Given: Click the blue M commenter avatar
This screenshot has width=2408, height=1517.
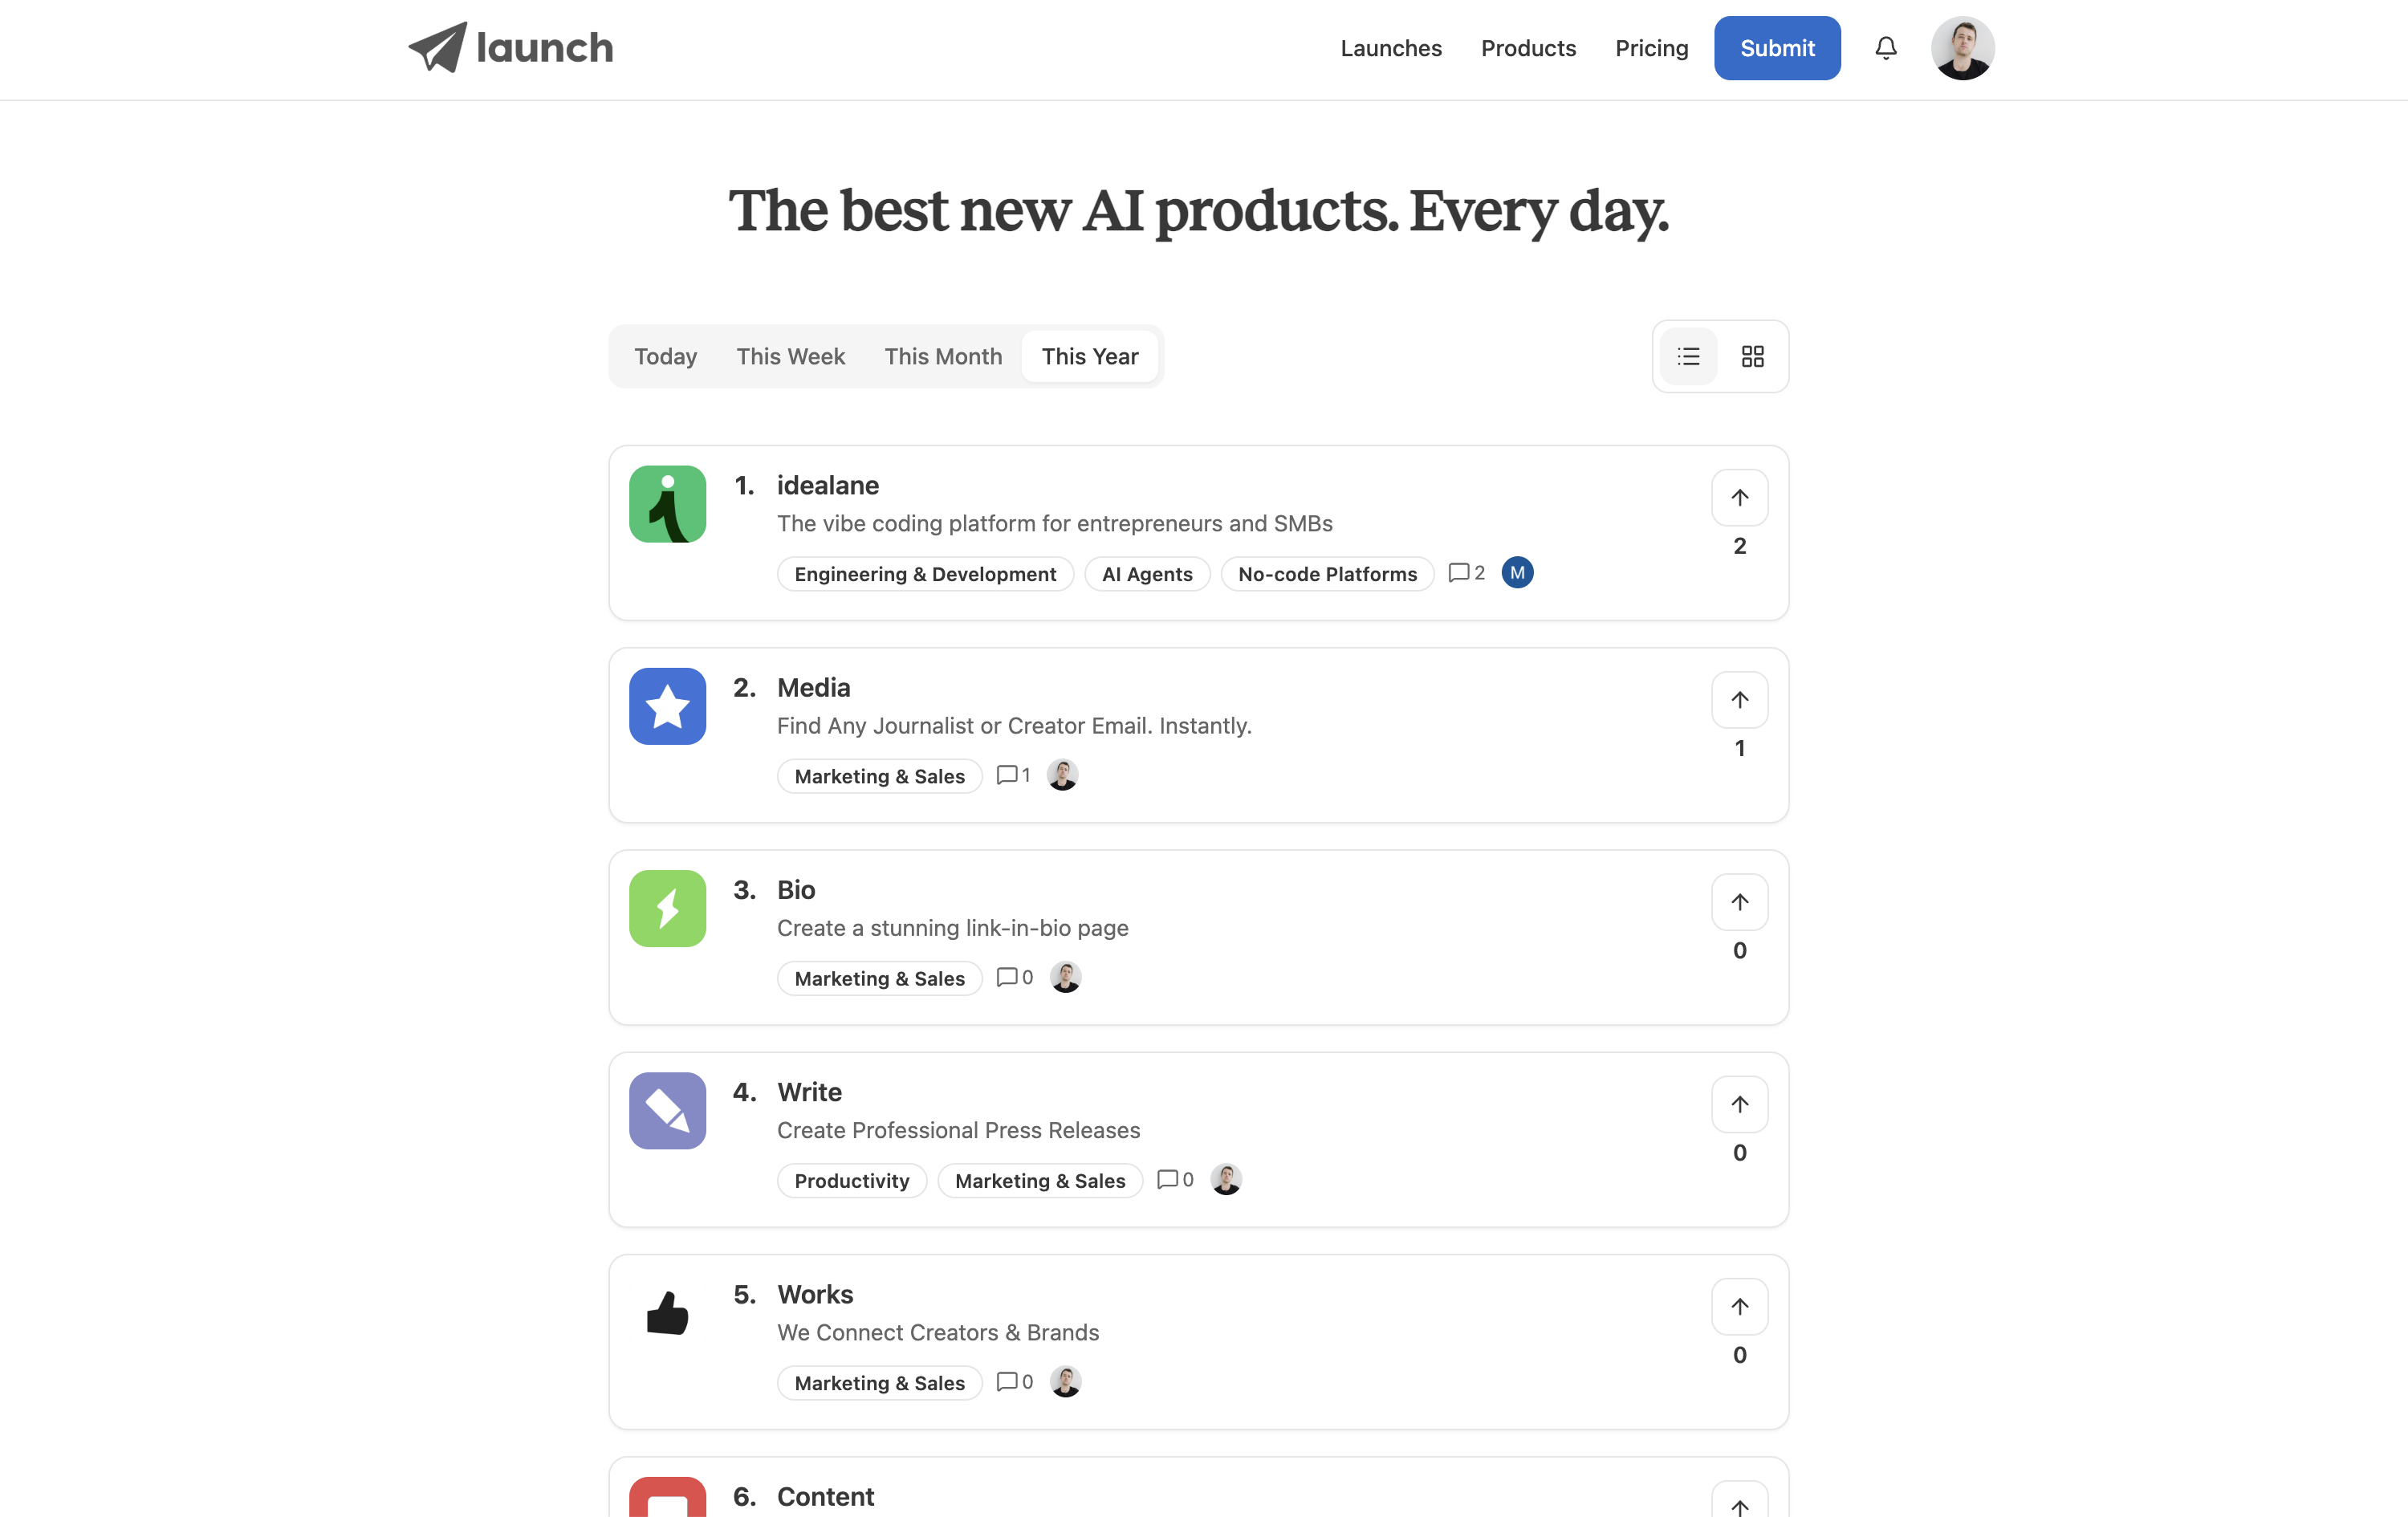Looking at the screenshot, I should [1517, 572].
